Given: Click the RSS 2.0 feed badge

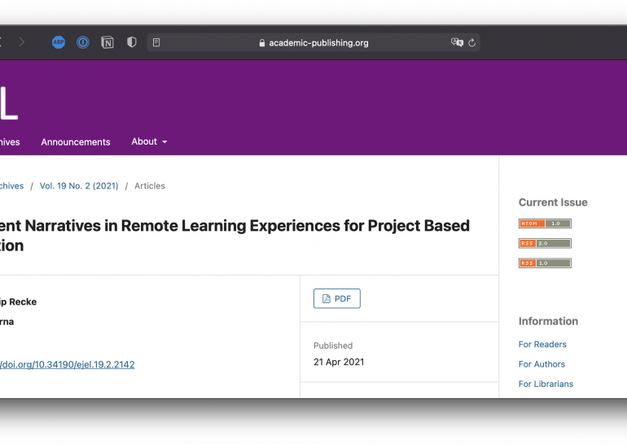Looking at the screenshot, I should (x=545, y=244).
